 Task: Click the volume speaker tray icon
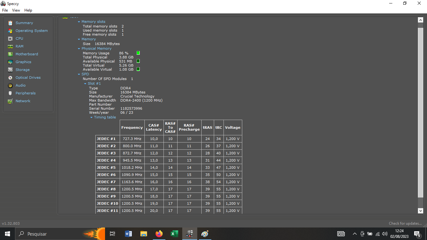pos(385,234)
